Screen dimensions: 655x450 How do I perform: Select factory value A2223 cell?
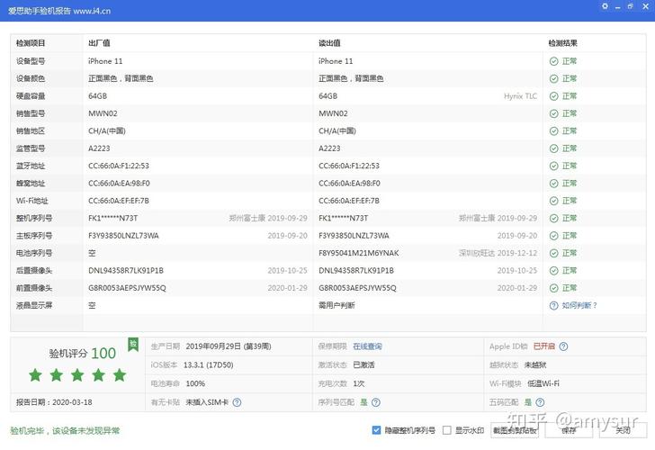[99, 148]
